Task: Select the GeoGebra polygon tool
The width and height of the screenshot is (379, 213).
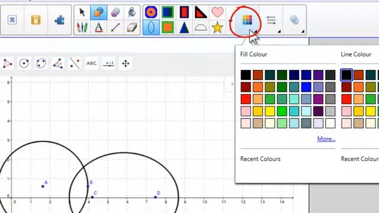Action: (x=8, y=64)
